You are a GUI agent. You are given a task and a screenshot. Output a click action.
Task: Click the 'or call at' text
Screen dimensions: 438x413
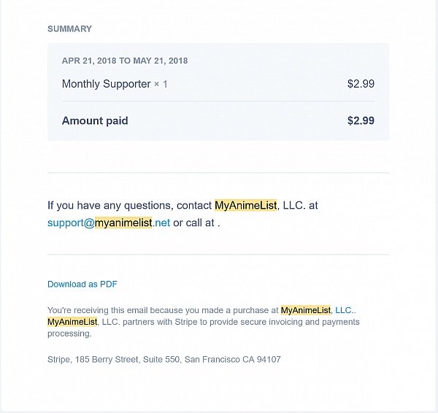(193, 223)
